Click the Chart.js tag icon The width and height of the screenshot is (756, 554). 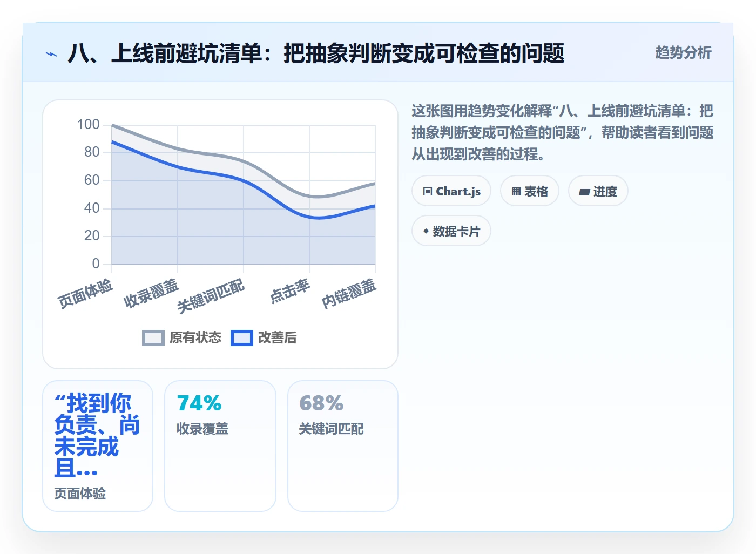point(428,192)
